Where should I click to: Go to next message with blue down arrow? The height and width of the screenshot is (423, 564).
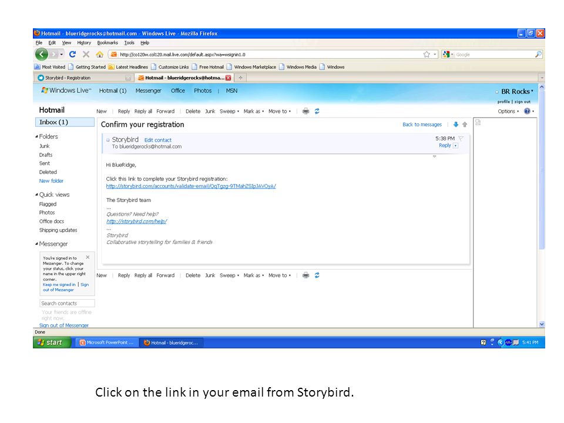(x=456, y=125)
